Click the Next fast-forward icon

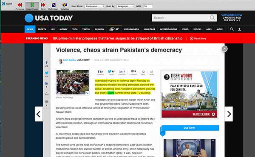pyautogui.click(x=43, y=5)
